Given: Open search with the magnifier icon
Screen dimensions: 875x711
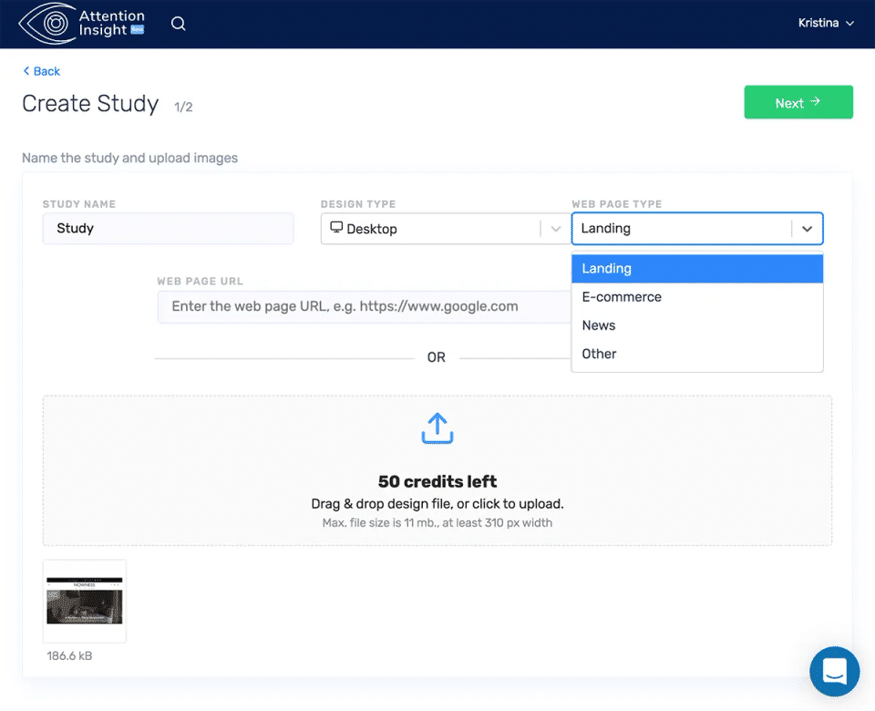Looking at the screenshot, I should click(178, 24).
